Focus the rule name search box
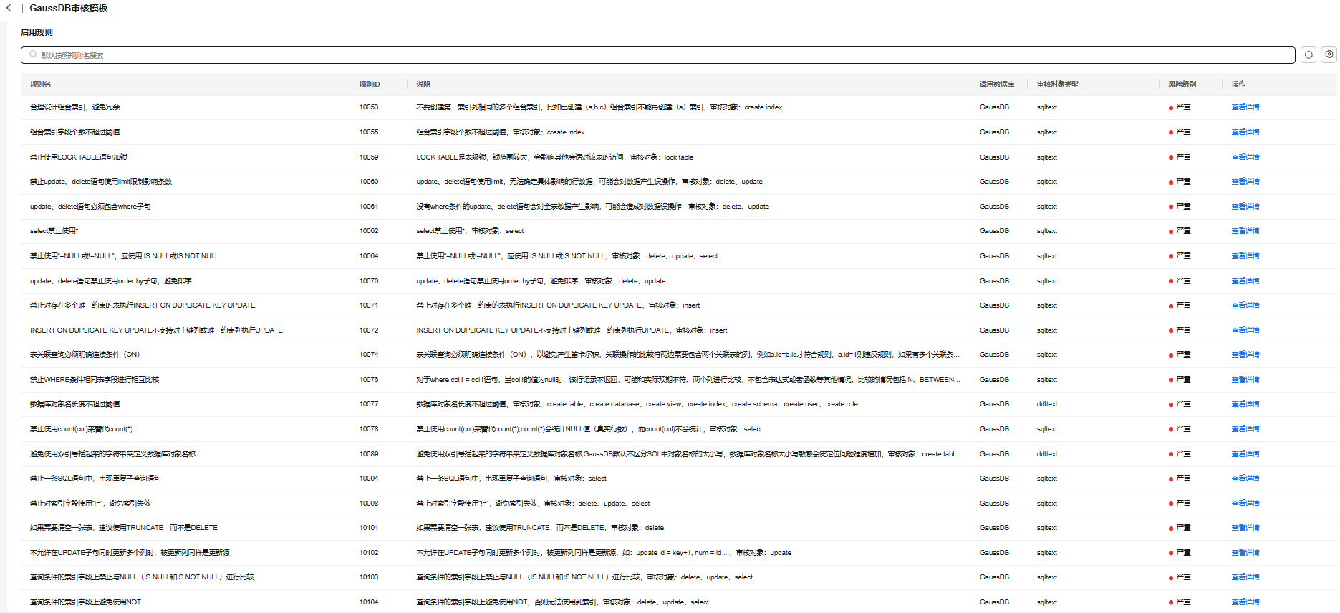This screenshot has height=613, width=1340. click(657, 55)
